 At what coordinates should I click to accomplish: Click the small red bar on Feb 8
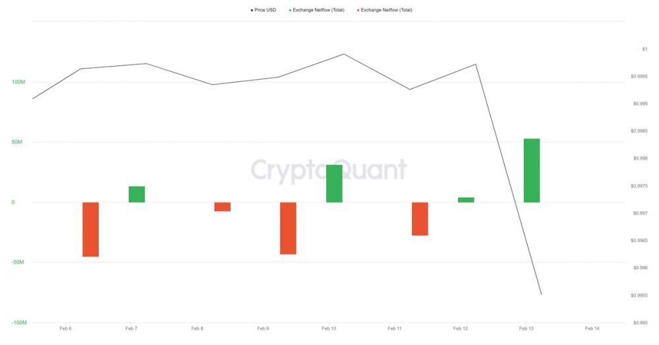(222, 206)
